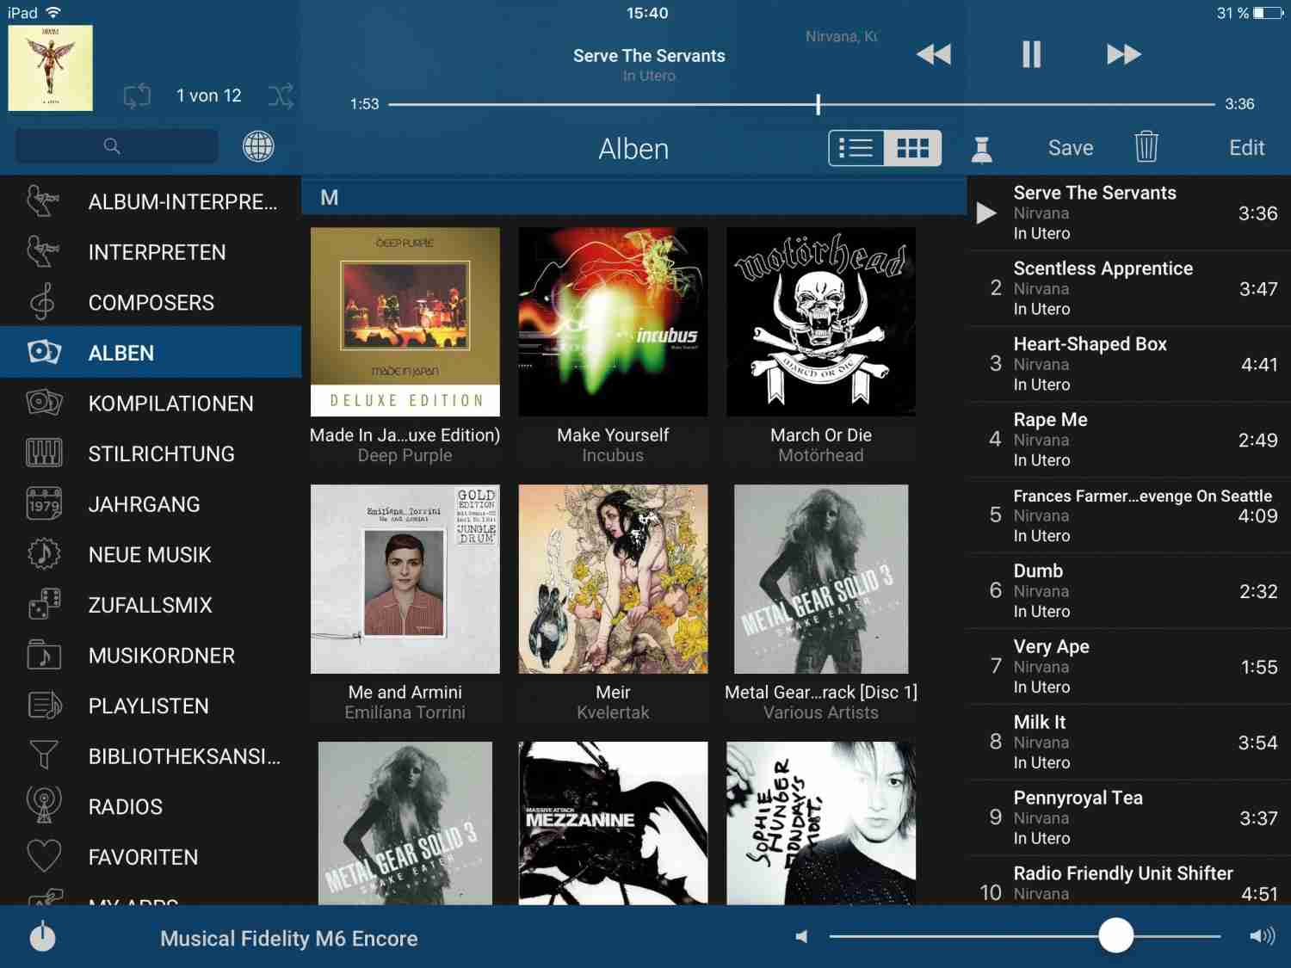The height and width of the screenshot is (968, 1291).
Task: Play Very Ape track
Action: tap(1129, 667)
